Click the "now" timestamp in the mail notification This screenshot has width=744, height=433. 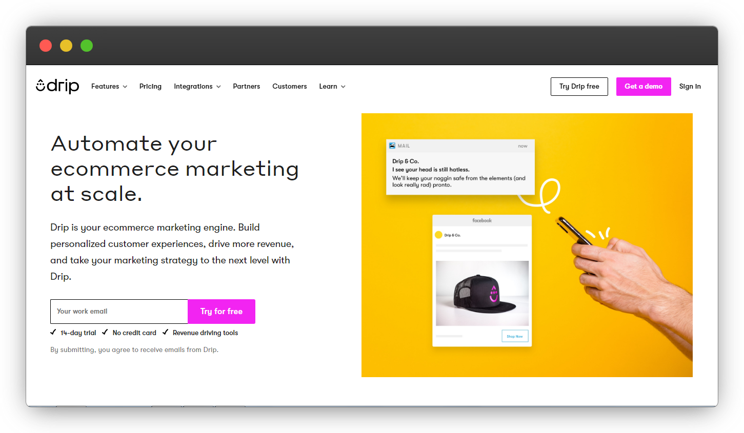pos(522,146)
